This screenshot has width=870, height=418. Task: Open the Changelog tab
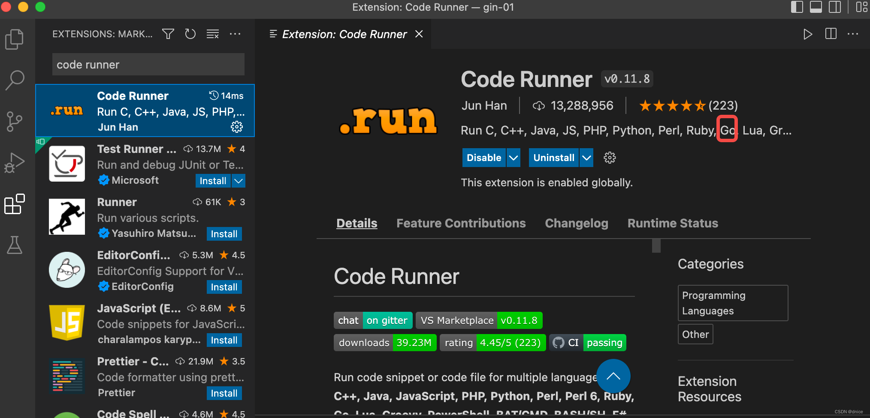click(577, 223)
